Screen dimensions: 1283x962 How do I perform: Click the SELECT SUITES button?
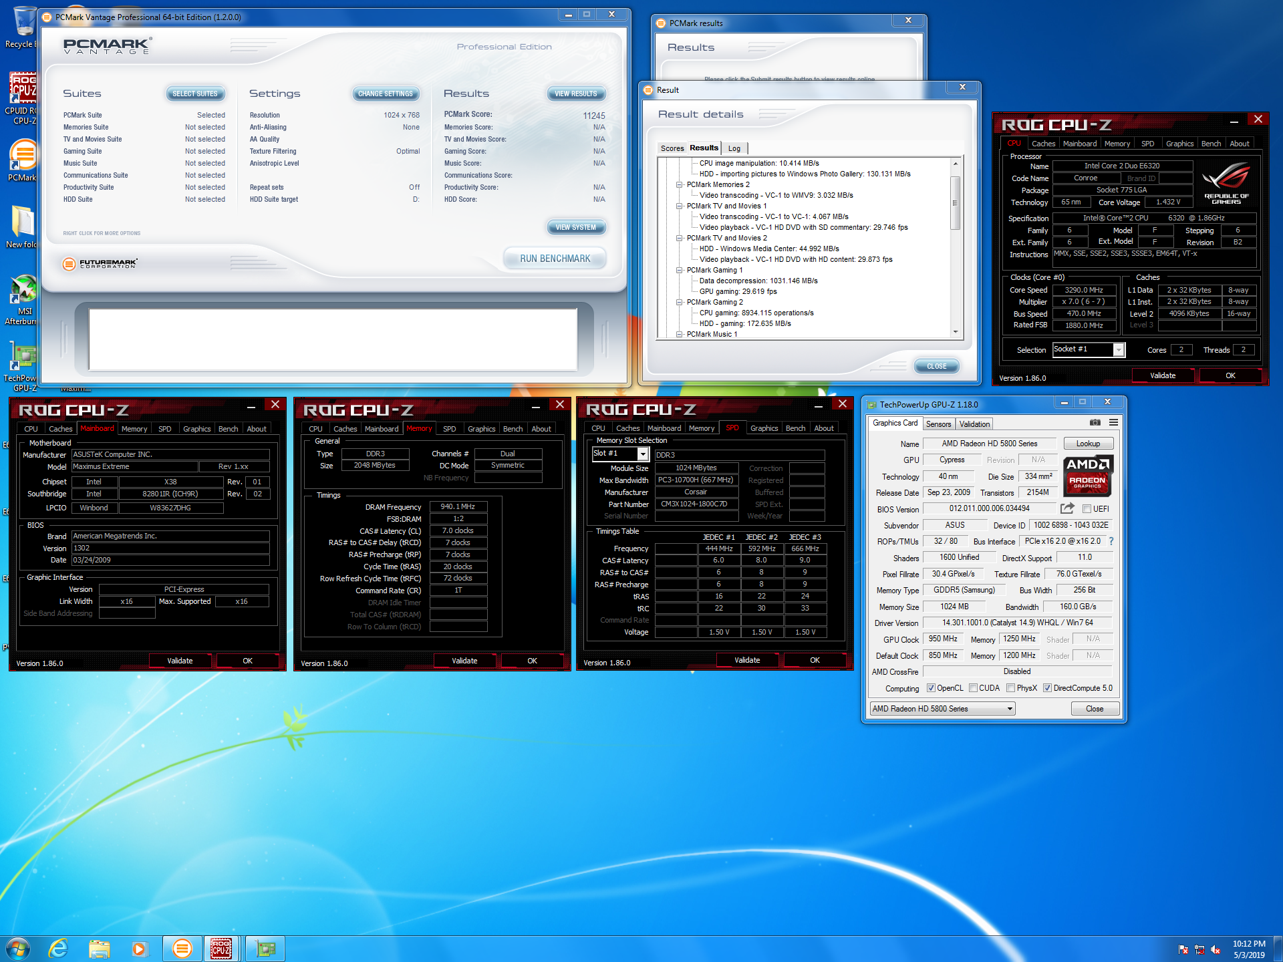(195, 94)
